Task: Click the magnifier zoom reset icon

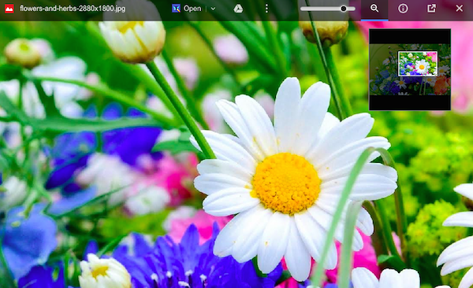Action: [374, 9]
